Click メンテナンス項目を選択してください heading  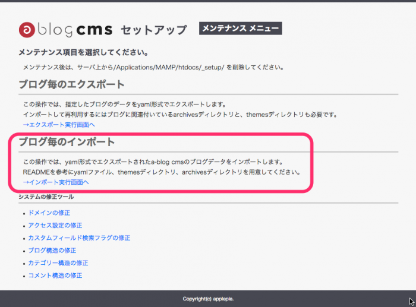(x=83, y=52)
